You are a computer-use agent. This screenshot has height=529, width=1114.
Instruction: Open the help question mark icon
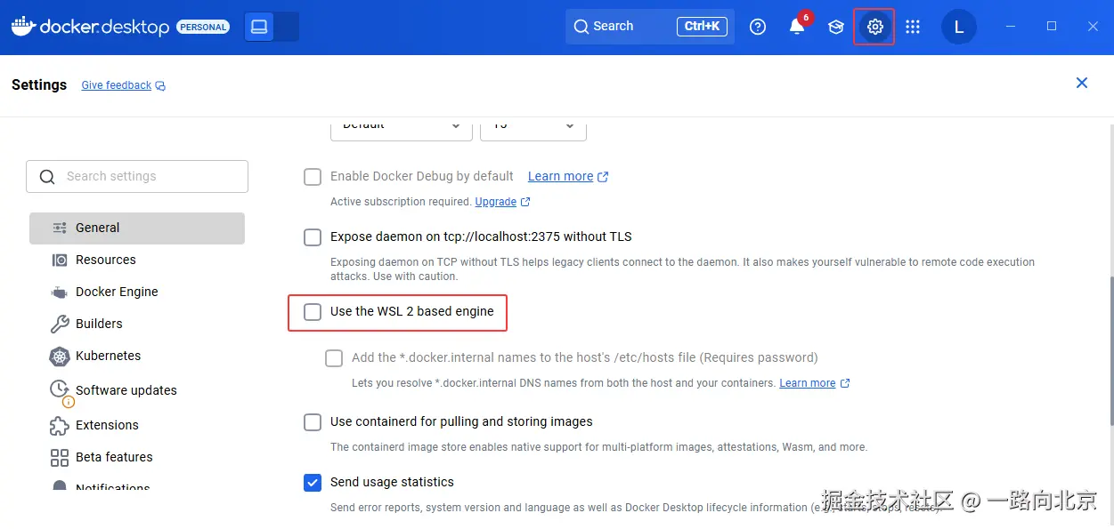coord(758,27)
